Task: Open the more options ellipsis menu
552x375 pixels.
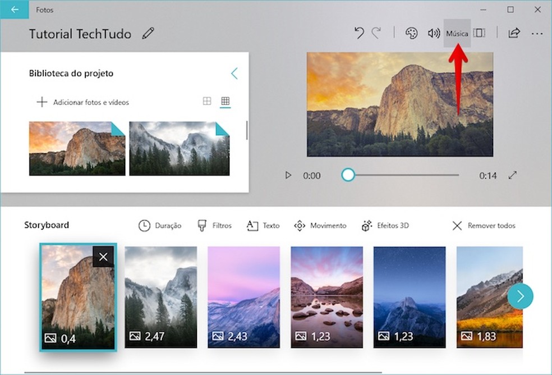Action: (x=537, y=34)
